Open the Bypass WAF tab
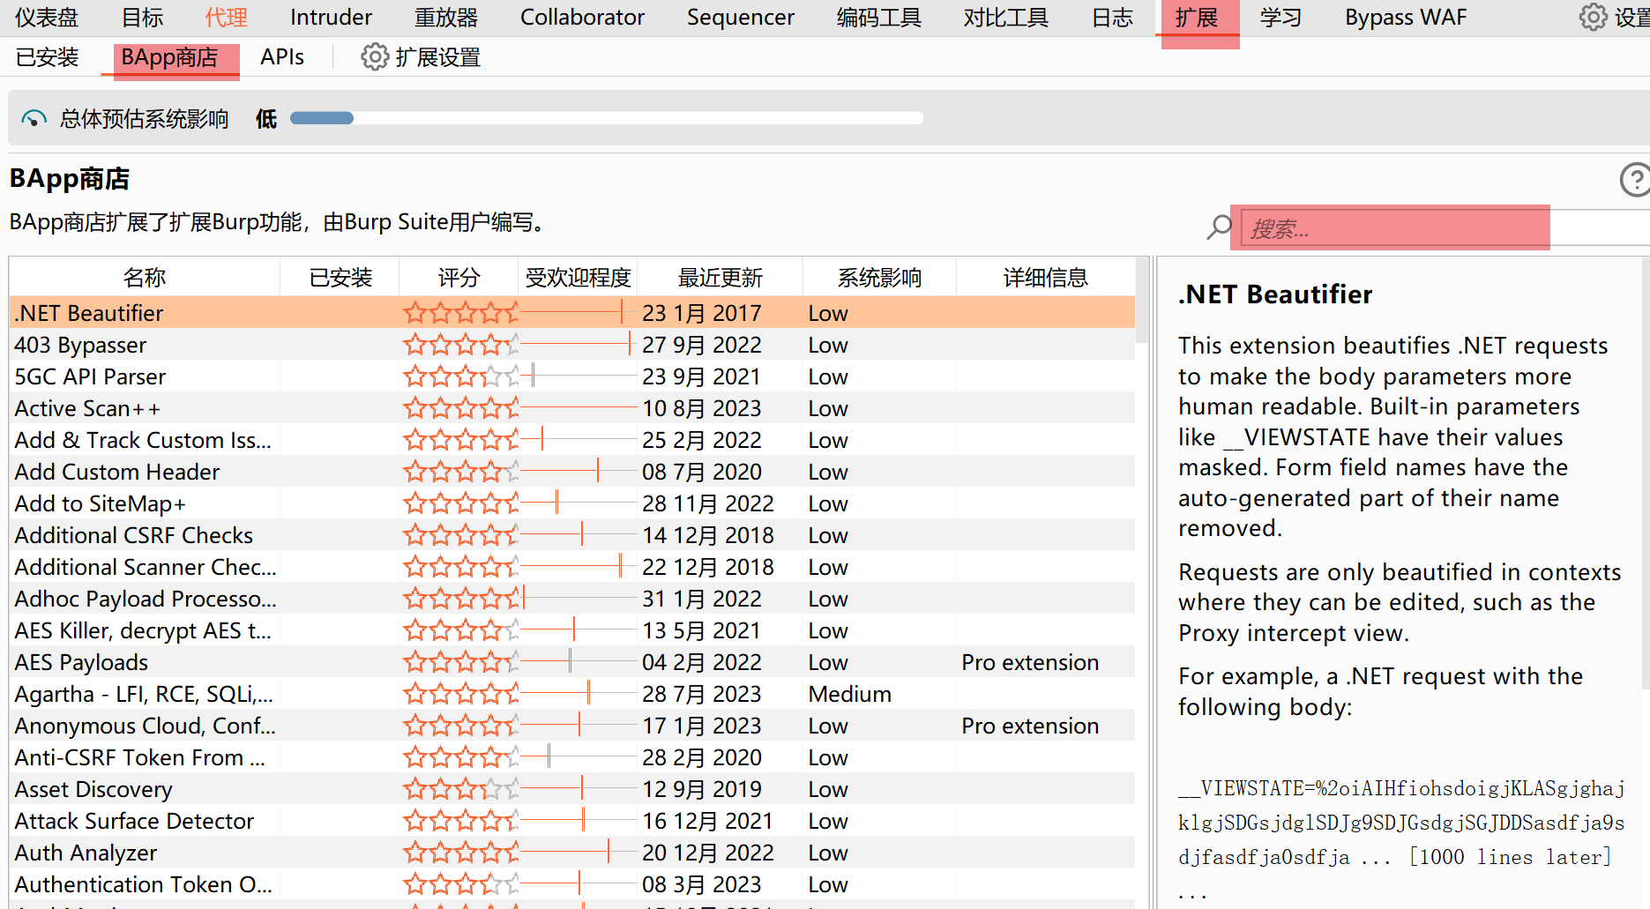Image resolution: width=1650 pixels, height=909 pixels. point(1406,18)
